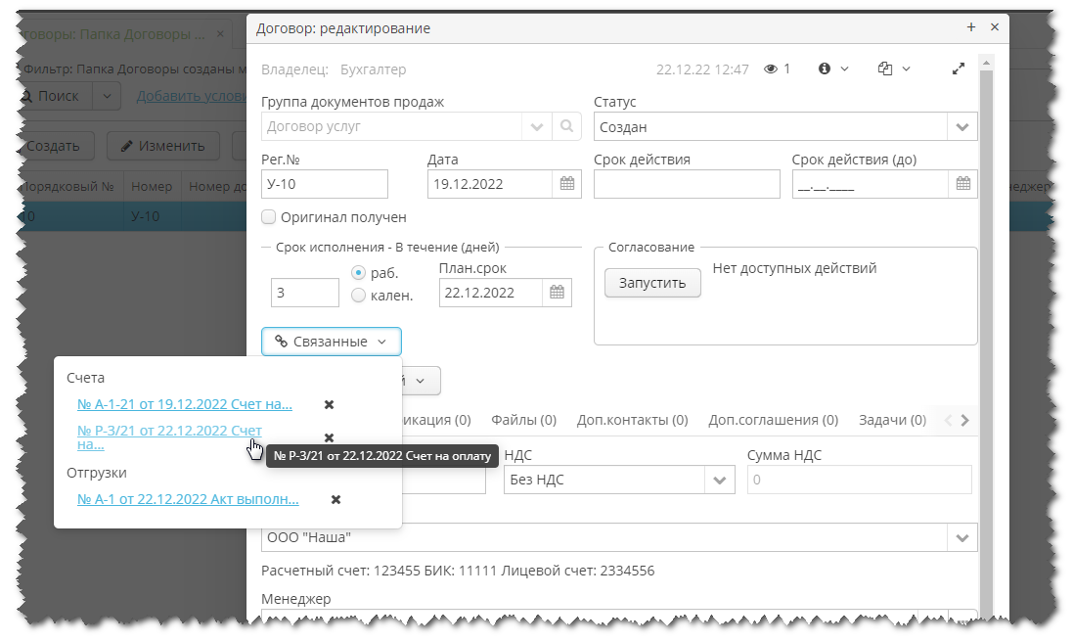
Task: Check the Оригинал получен checkbox
Action: coord(266,217)
